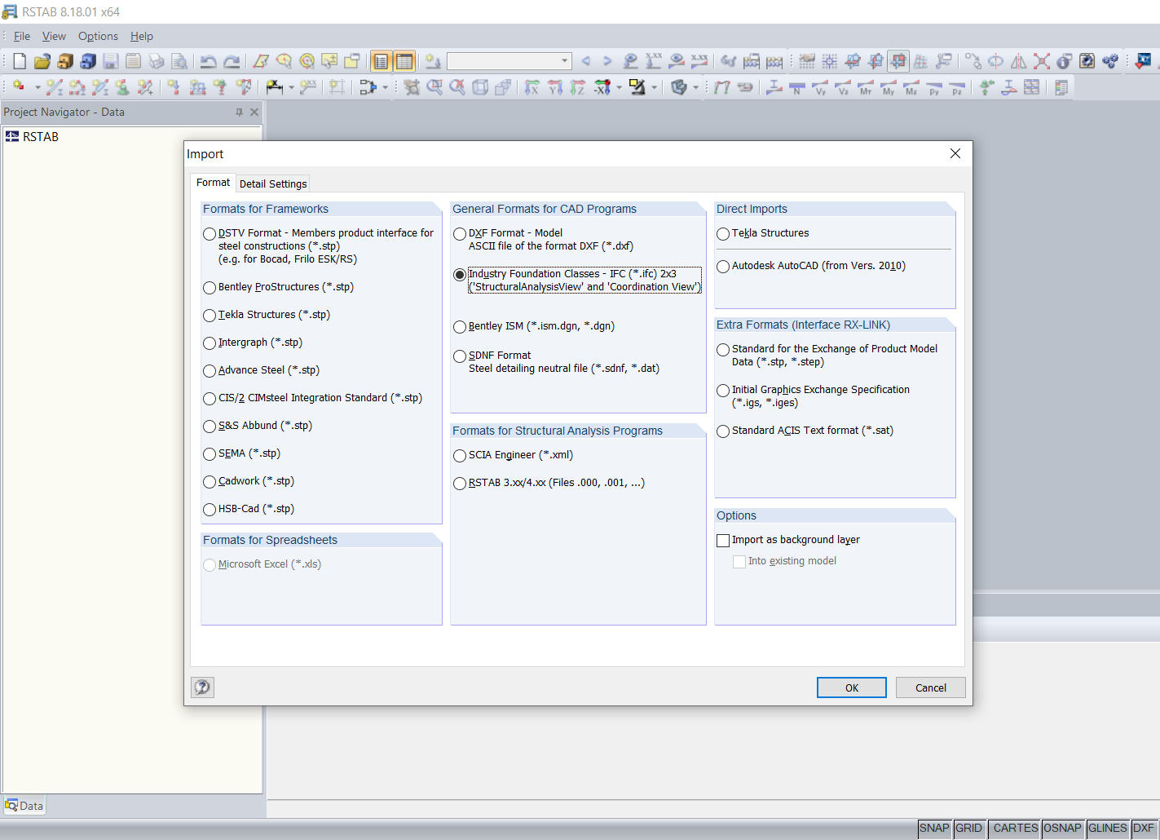Click the Print icon in the toolbar
1160x840 pixels.
tap(156, 61)
